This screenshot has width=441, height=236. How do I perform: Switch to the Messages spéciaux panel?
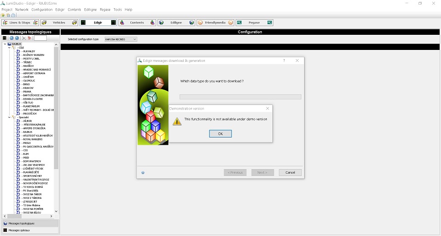click(x=30, y=230)
